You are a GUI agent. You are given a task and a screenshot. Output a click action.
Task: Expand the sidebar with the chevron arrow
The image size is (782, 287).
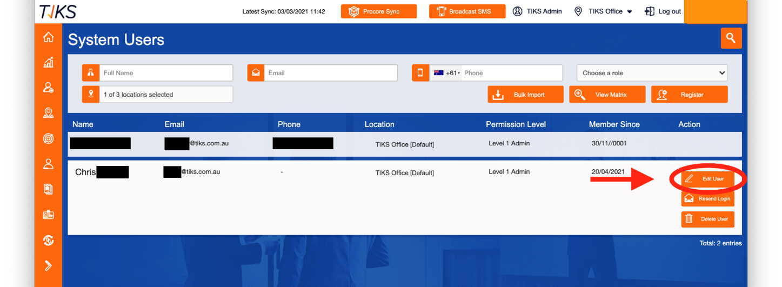tap(48, 265)
